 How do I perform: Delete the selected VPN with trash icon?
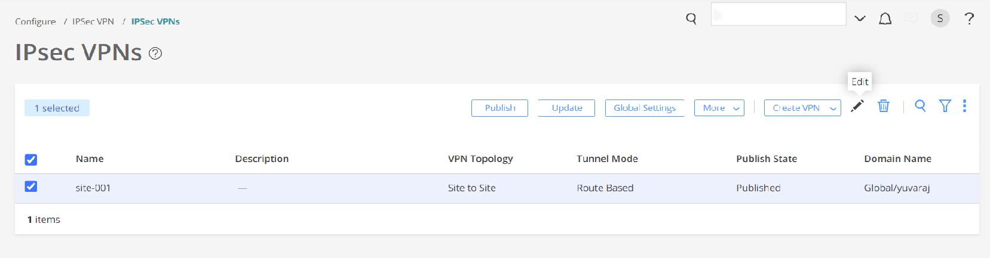884,106
